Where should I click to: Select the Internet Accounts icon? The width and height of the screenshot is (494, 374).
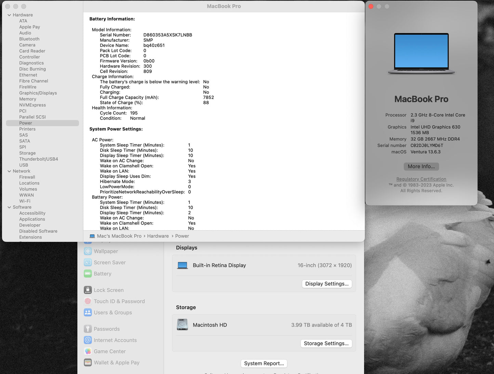coord(88,340)
